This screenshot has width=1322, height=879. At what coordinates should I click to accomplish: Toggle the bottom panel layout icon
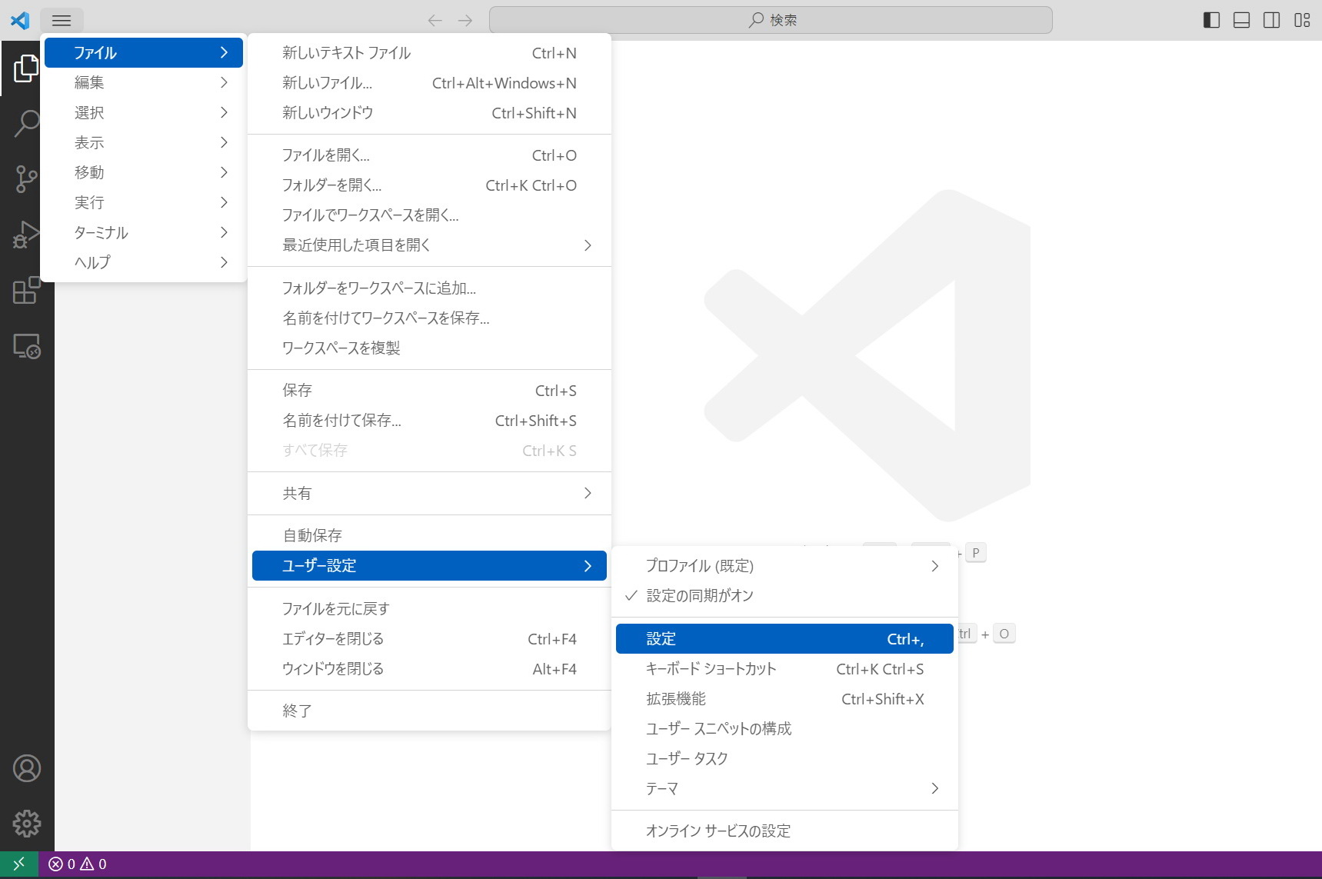[1241, 20]
